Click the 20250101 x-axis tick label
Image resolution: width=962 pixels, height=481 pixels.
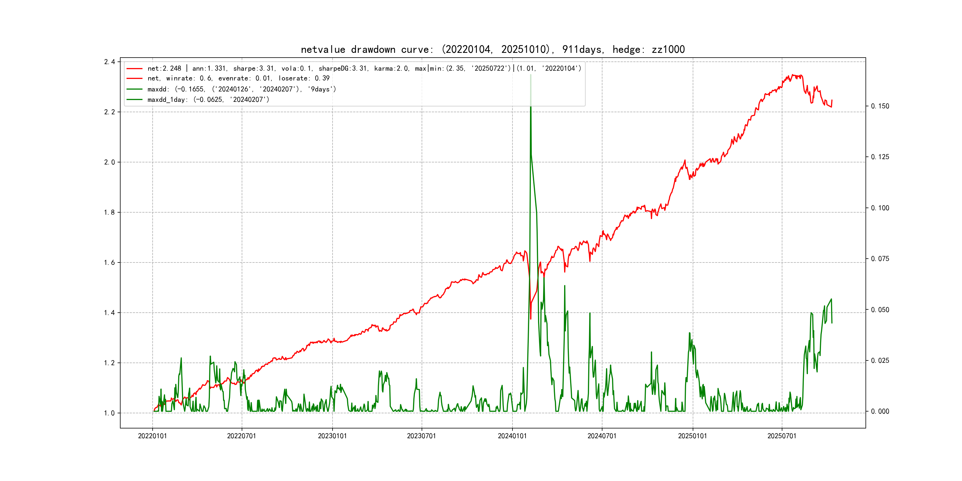692,436
